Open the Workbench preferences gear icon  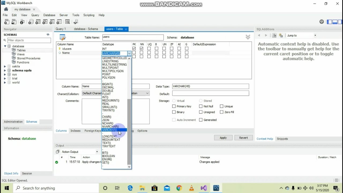(x=322, y=22)
